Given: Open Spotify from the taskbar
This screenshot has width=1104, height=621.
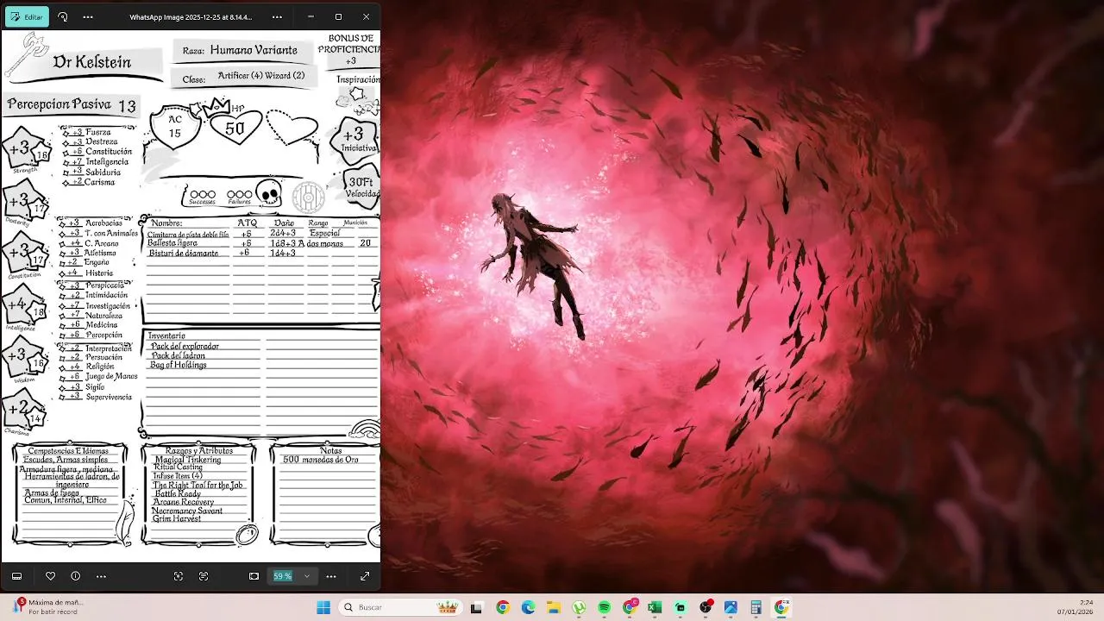Looking at the screenshot, I should click(x=604, y=607).
